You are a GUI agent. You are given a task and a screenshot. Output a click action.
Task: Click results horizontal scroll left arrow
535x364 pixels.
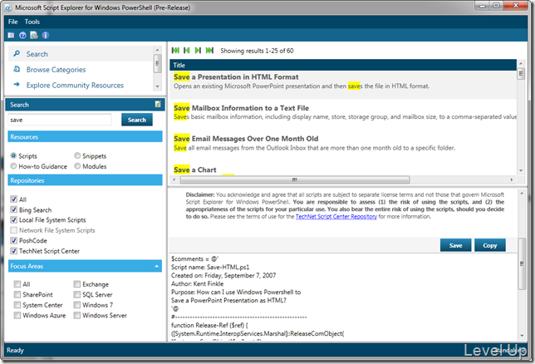pos(174,180)
